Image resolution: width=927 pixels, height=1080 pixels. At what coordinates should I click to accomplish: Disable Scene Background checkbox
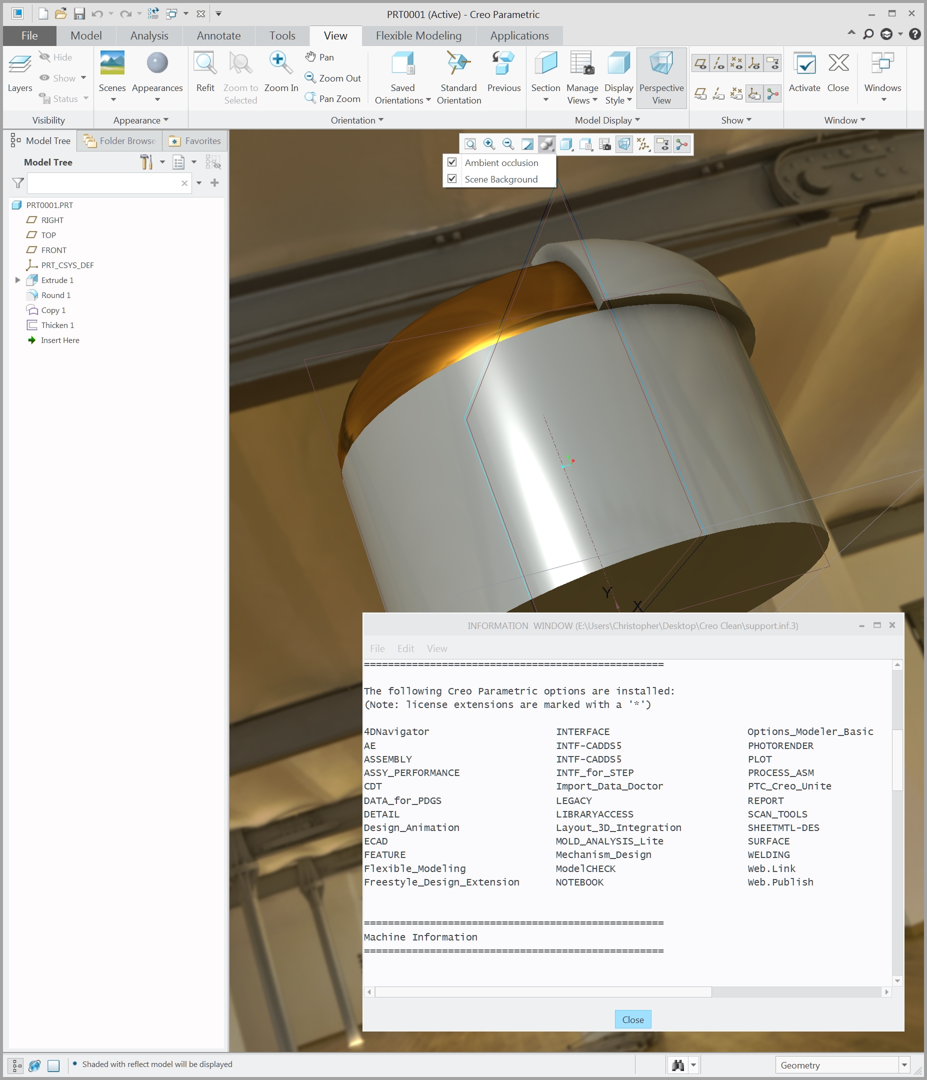point(451,178)
